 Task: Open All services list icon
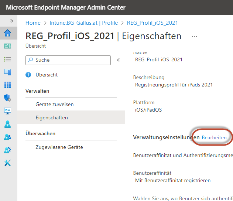(x=7, y=59)
